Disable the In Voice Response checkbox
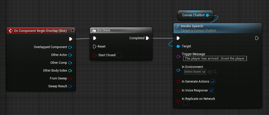This screenshot has width=269, height=115. click(x=211, y=90)
